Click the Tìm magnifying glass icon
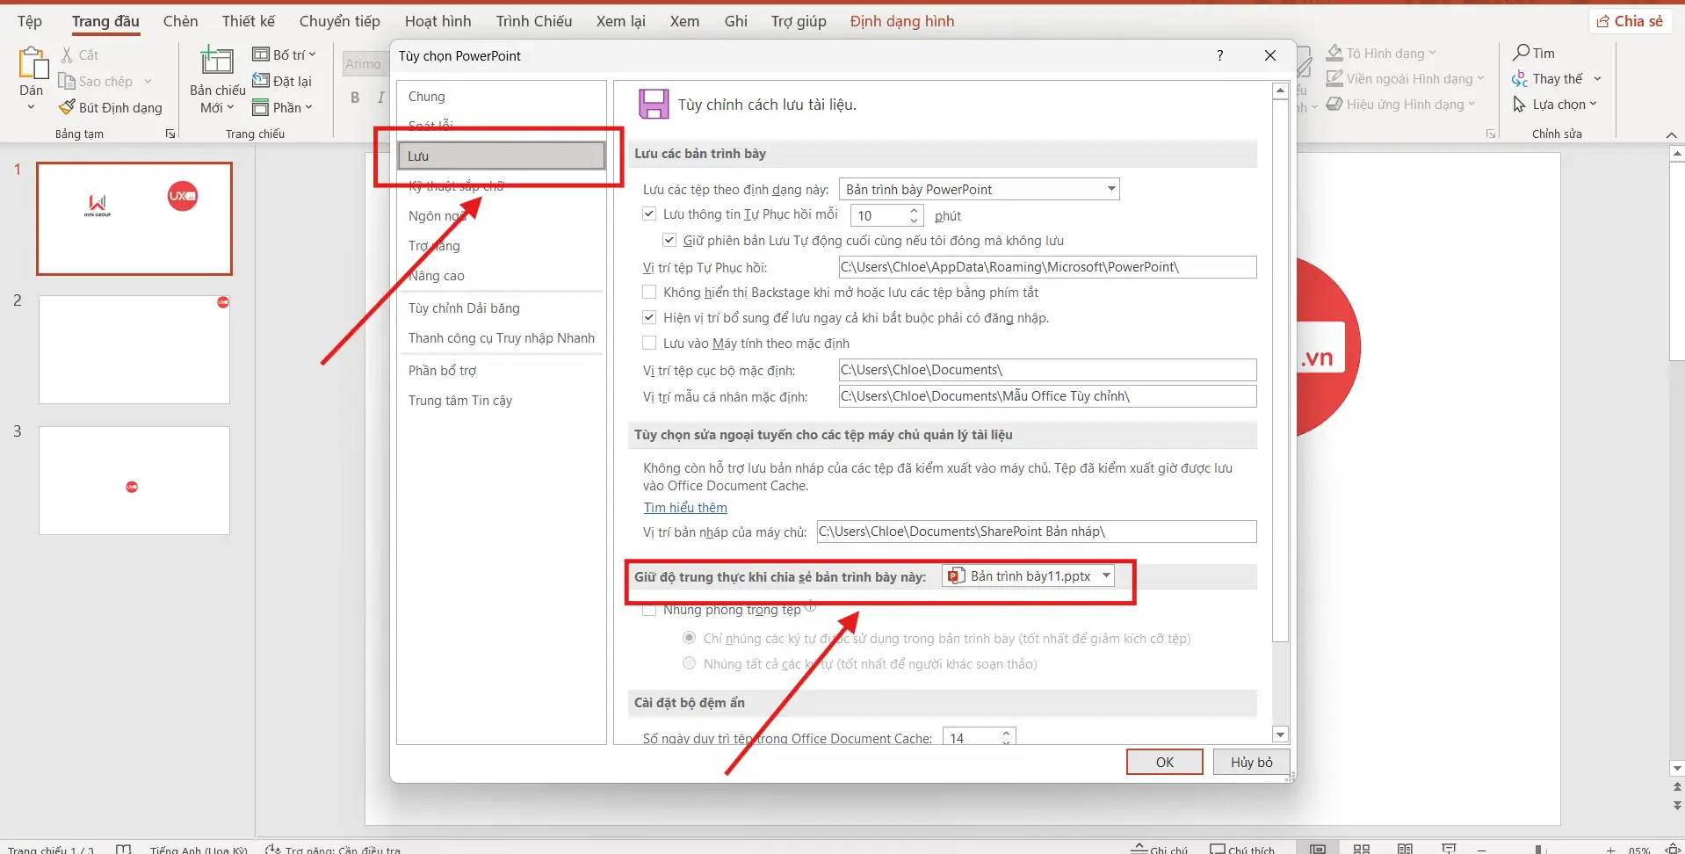 click(x=1522, y=53)
